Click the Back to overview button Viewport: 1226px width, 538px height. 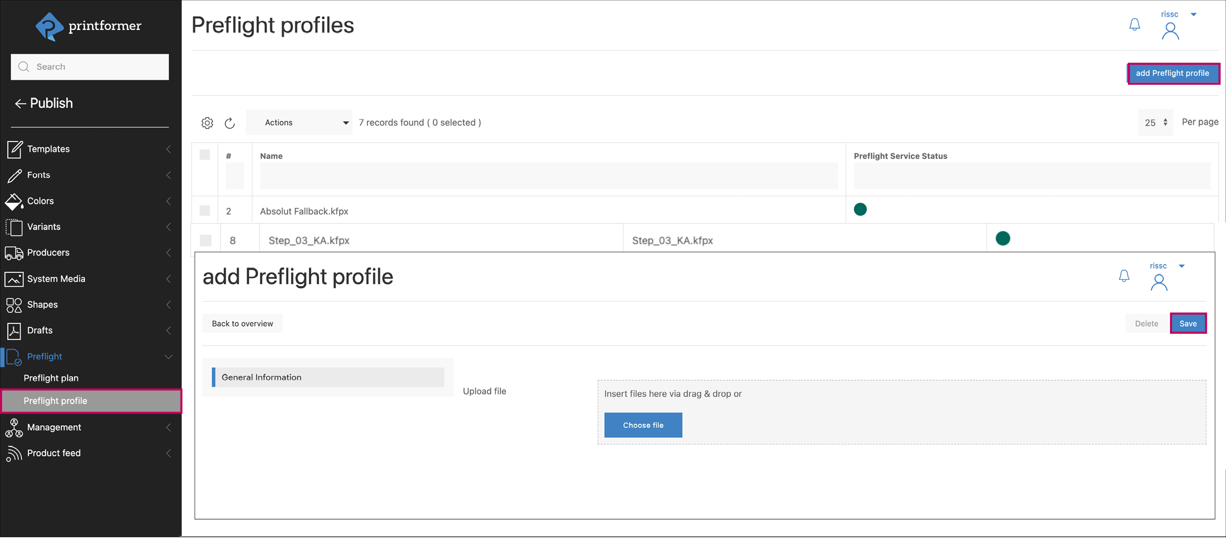[242, 322]
